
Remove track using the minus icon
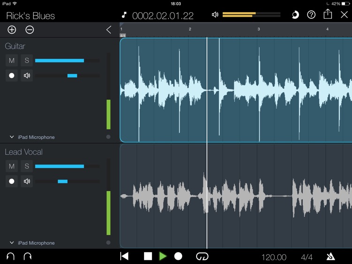coord(30,30)
